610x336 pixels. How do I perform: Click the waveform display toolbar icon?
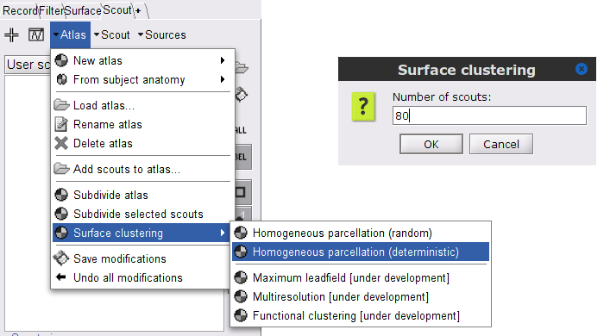click(x=36, y=35)
